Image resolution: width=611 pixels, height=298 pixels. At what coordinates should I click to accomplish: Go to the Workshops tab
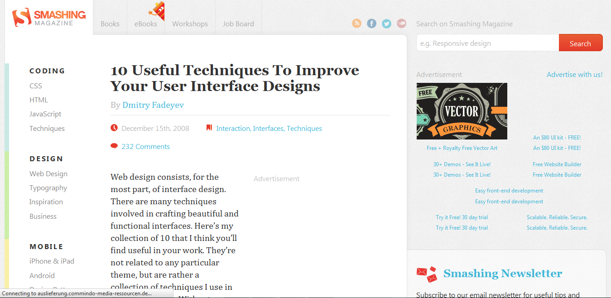(x=190, y=24)
